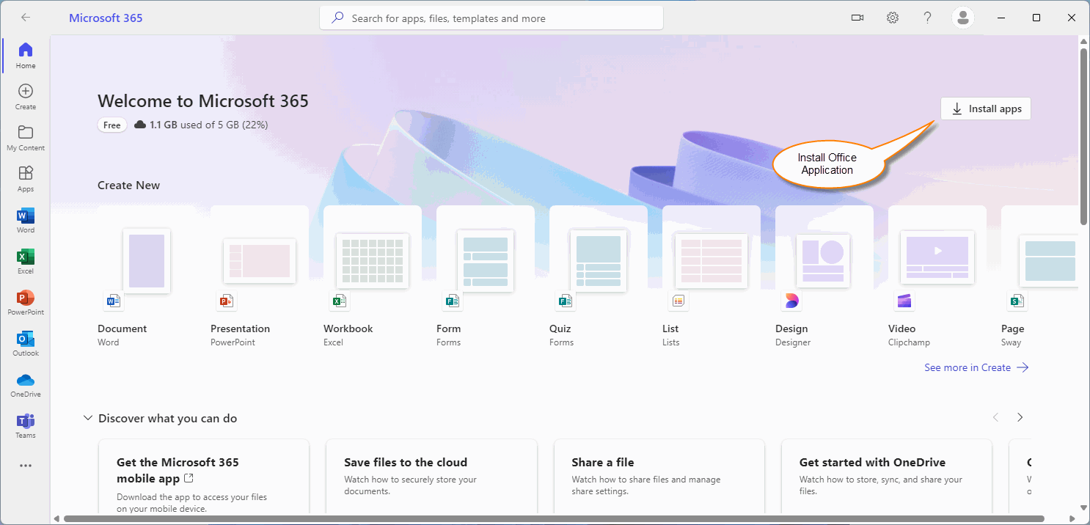1090x525 pixels.
Task: Show next Discover cards with right chevron
Action: click(1020, 417)
